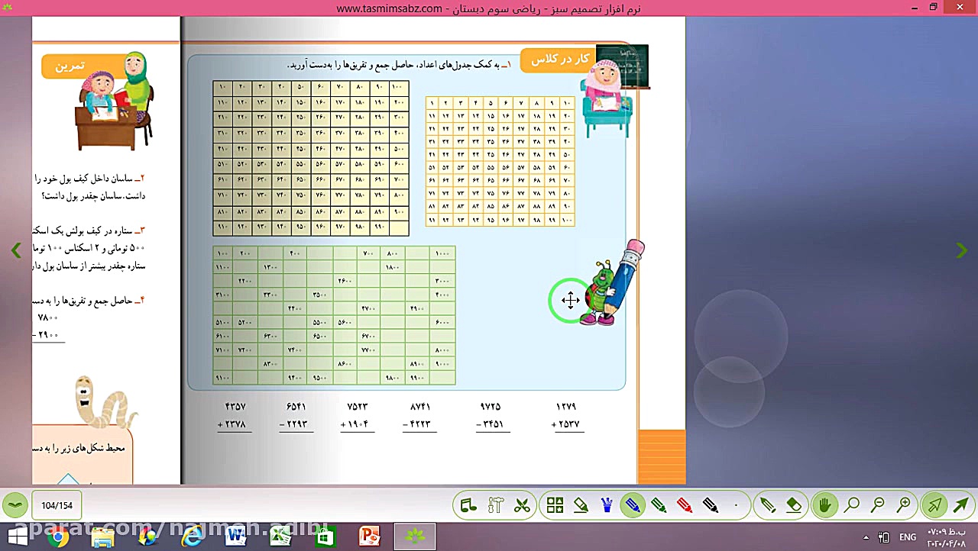Open Internet Explorer from the taskbar
978x551 pixels.
point(192,537)
